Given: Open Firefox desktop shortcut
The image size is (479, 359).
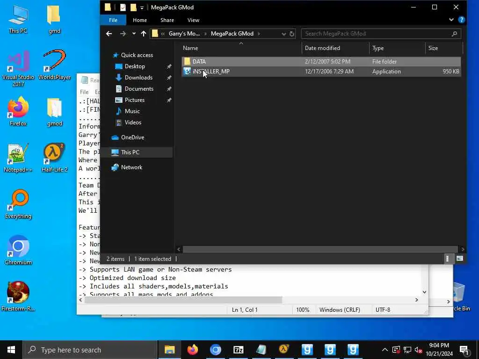Looking at the screenshot, I should (x=18, y=111).
